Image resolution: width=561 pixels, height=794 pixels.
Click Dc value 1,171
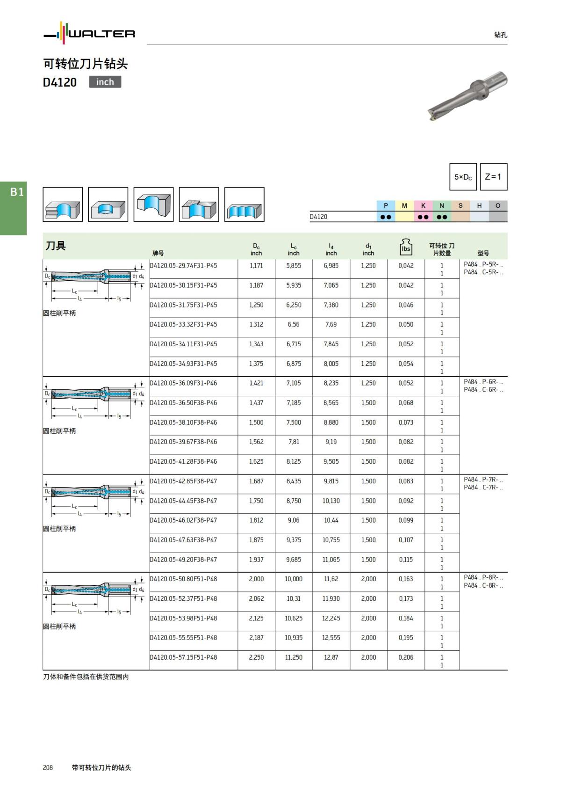pos(256,265)
